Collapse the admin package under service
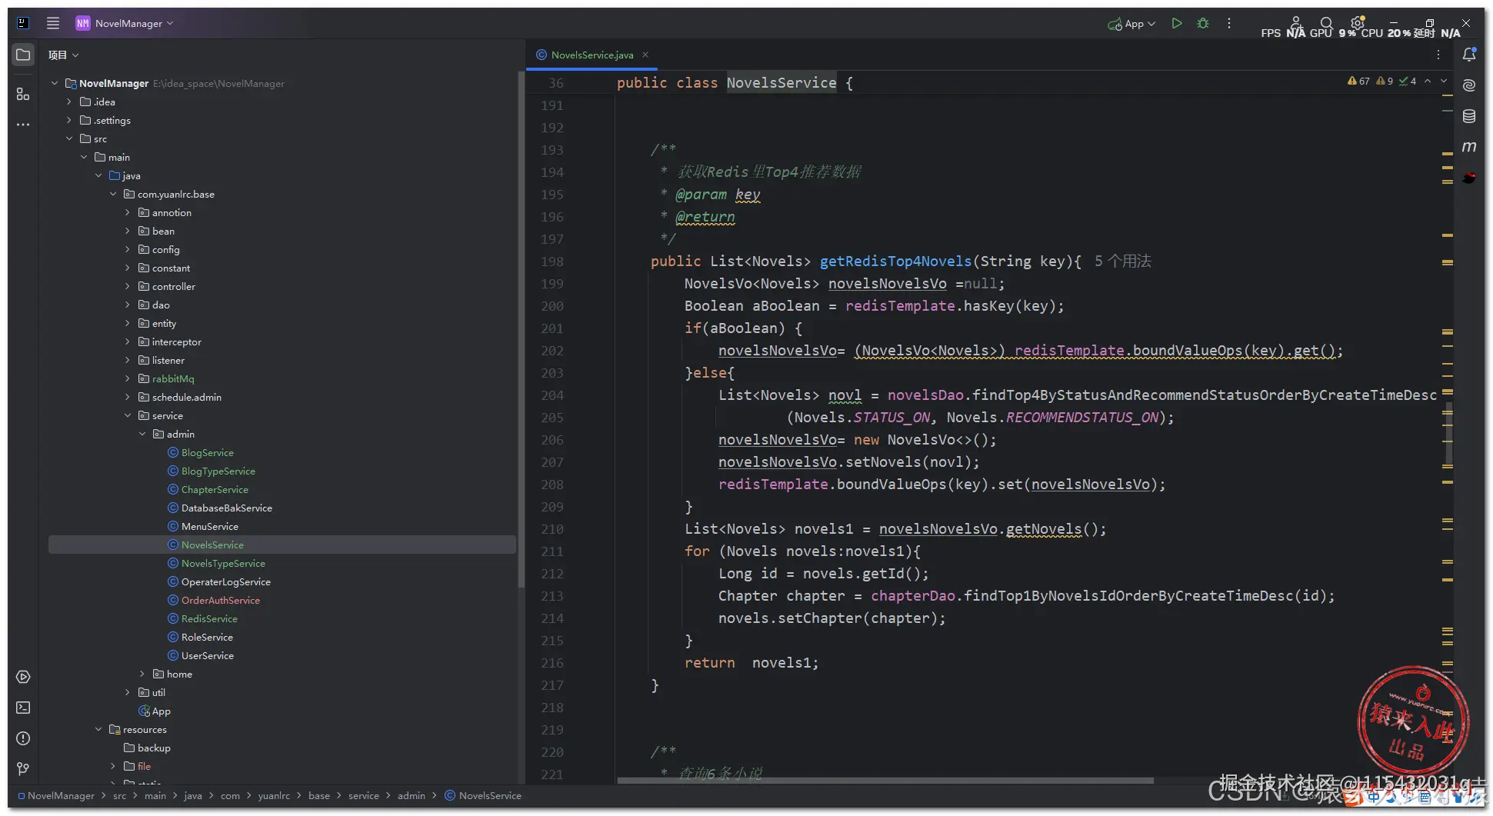The height and width of the screenshot is (816, 1493). click(142, 434)
